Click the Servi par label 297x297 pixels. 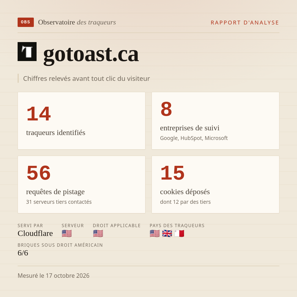pyautogui.click(x=30, y=226)
